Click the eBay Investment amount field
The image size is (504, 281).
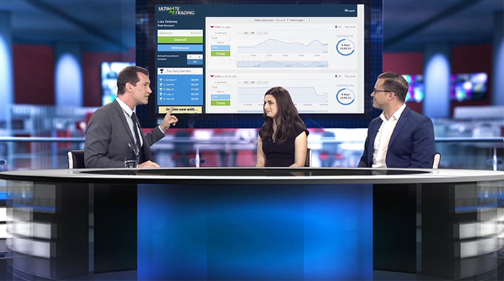coord(221,38)
